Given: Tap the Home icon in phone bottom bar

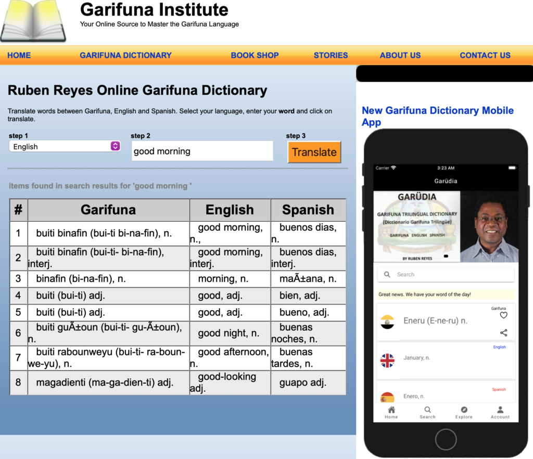Looking at the screenshot, I should coord(391,410).
